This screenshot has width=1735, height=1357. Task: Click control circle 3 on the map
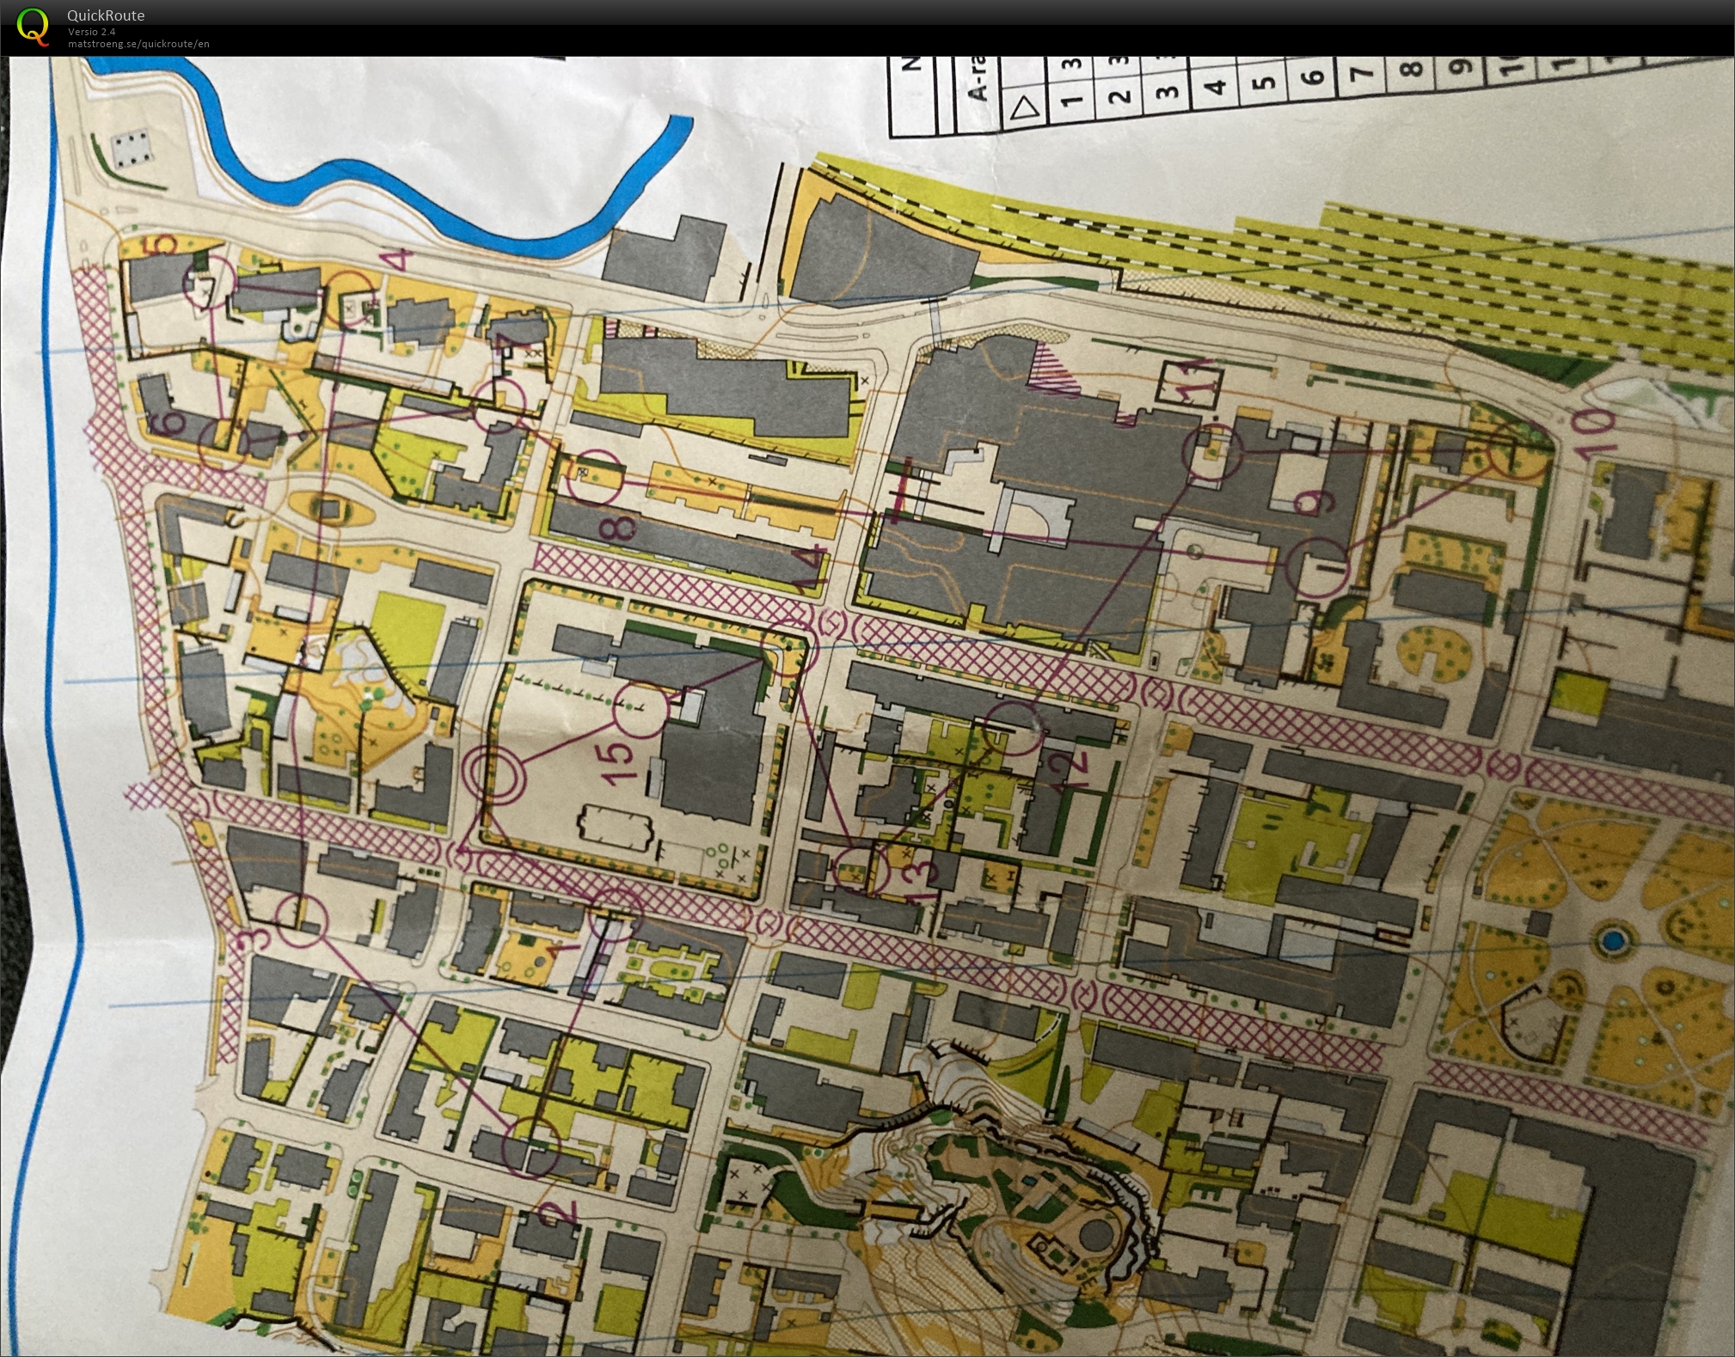coord(301,920)
